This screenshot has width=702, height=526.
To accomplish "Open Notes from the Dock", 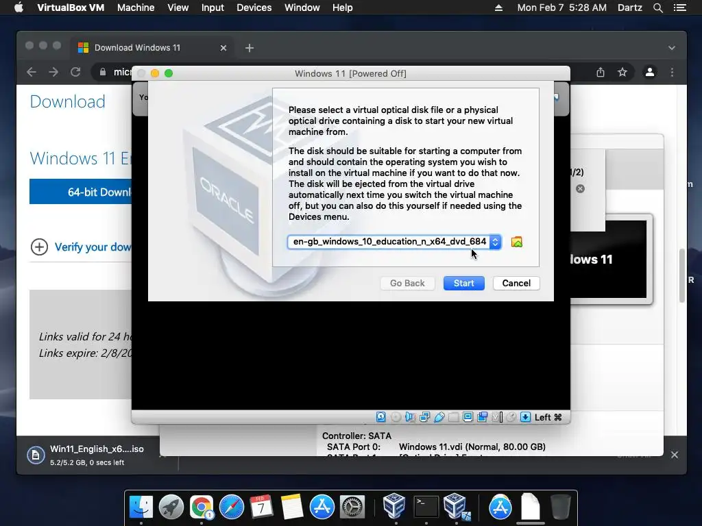I will click(x=292, y=507).
